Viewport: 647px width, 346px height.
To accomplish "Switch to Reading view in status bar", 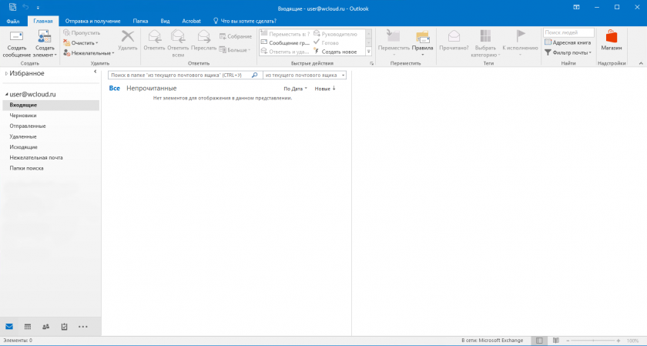I will pos(555,340).
